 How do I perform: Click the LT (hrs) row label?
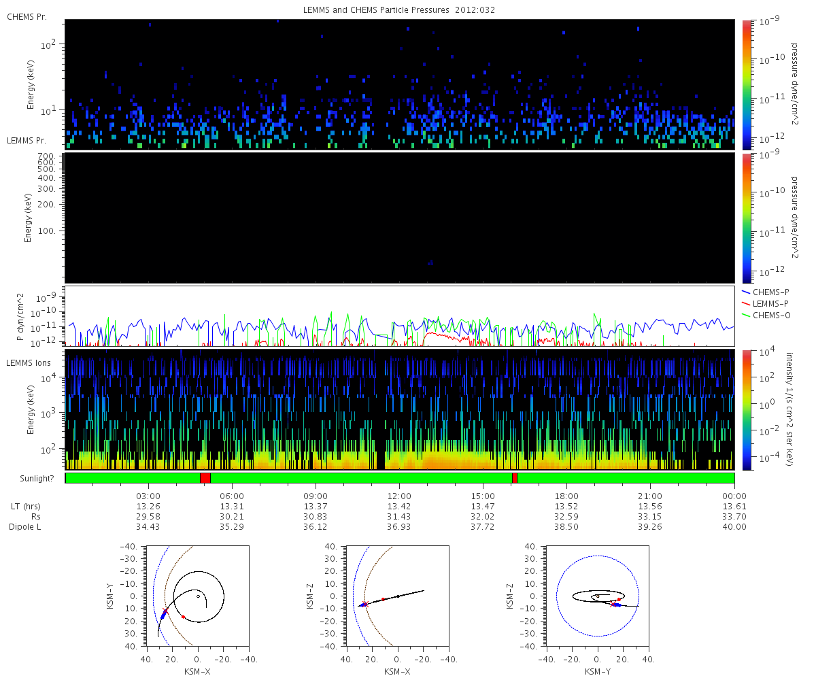coord(27,506)
